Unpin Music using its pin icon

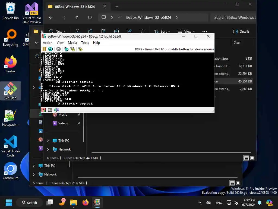point(79,115)
